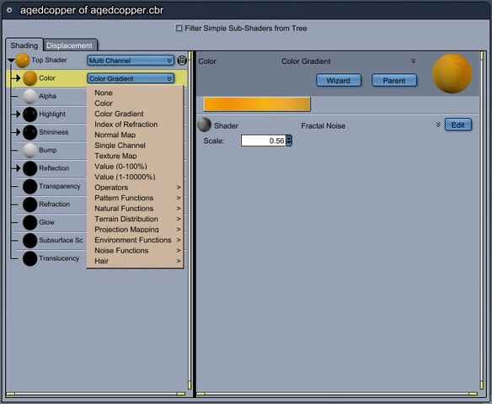Select the Subsurface Sc tree row label
Screen dimensions: 492x404
61,240
